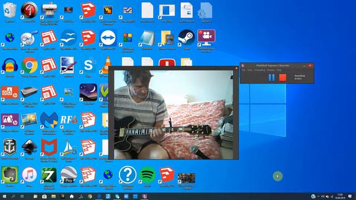Select the VLC traffic cone icon

coord(107,66)
